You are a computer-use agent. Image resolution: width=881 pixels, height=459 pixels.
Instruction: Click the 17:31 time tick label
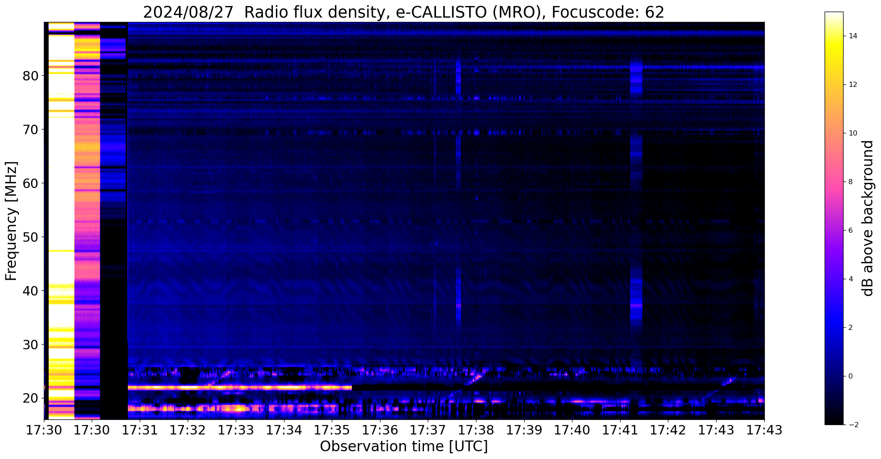tap(139, 430)
